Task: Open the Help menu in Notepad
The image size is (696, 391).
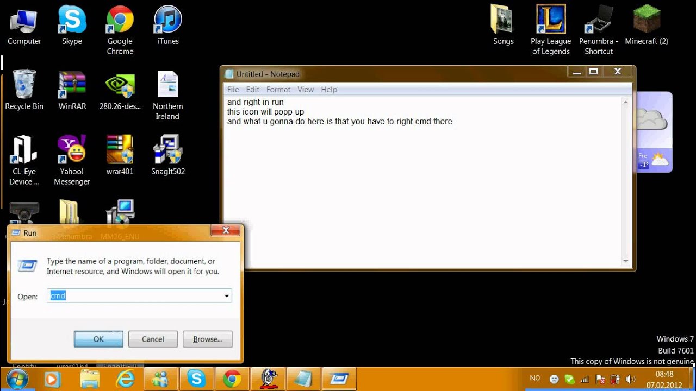Action: click(x=329, y=90)
